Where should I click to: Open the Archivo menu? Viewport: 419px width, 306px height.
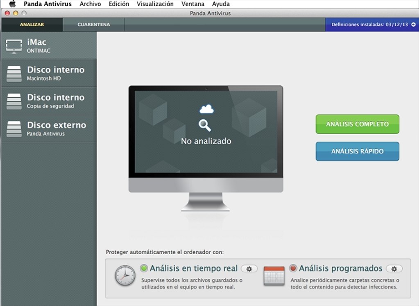tap(91, 4)
